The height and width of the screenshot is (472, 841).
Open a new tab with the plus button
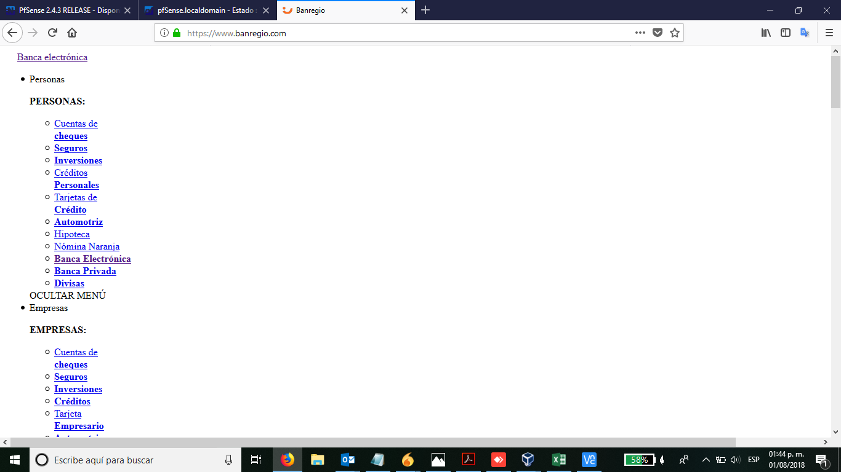[425, 10]
